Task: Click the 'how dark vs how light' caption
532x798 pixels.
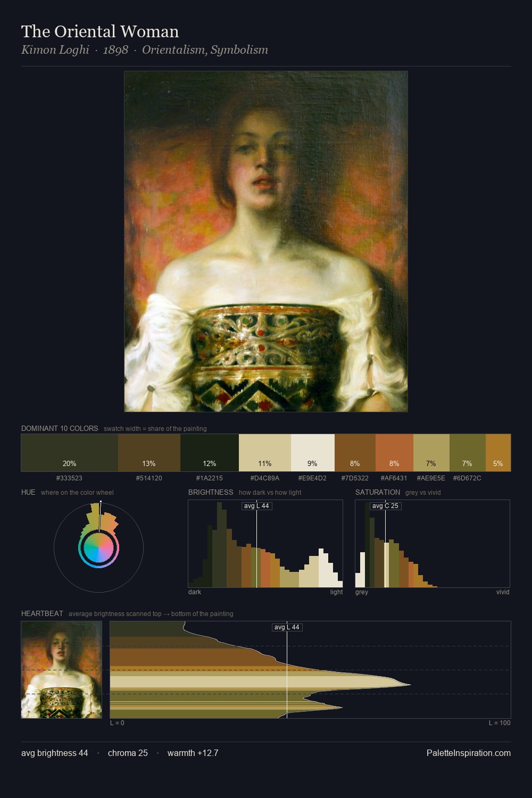Action: coord(270,493)
